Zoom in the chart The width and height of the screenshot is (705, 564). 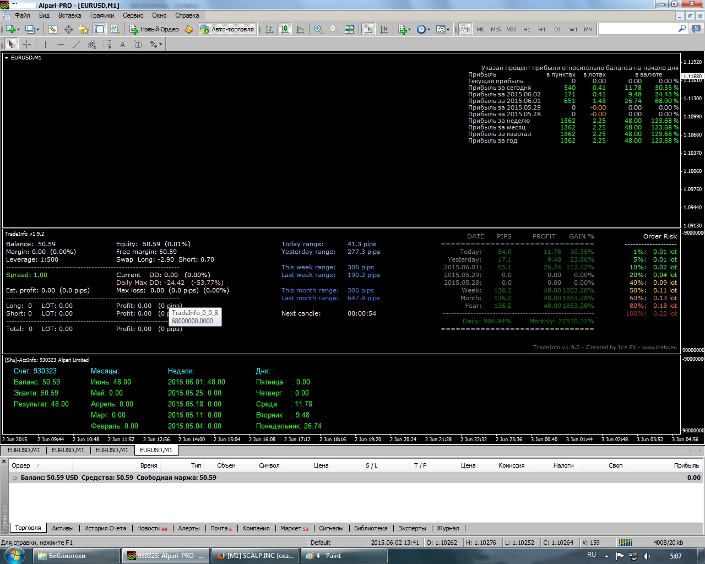(x=318, y=29)
